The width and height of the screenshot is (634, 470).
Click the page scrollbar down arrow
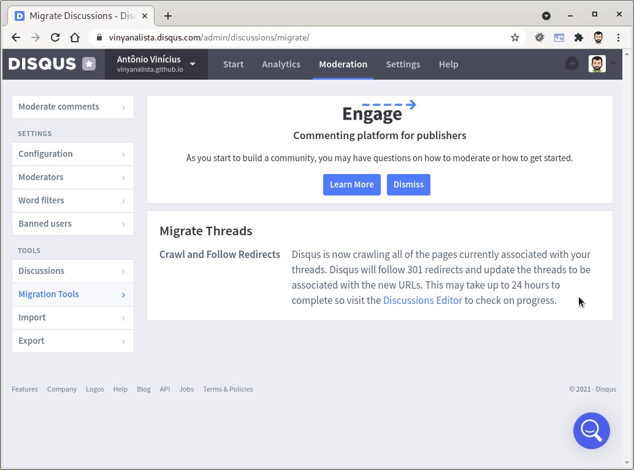click(627, 463)
